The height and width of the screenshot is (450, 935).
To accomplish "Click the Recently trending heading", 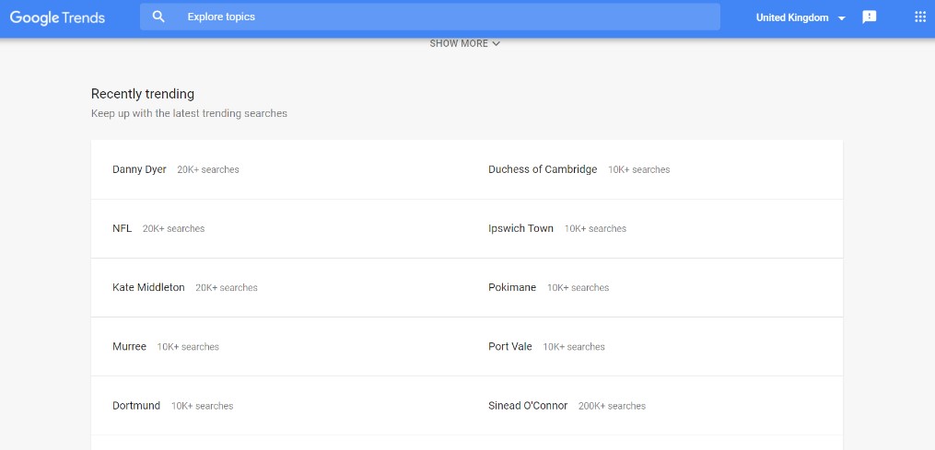I will 143,94.
